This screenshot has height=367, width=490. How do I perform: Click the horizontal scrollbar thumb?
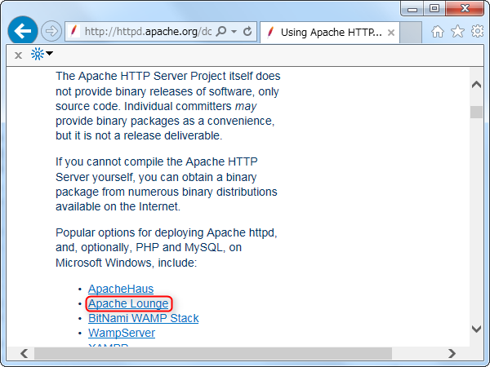213,354
